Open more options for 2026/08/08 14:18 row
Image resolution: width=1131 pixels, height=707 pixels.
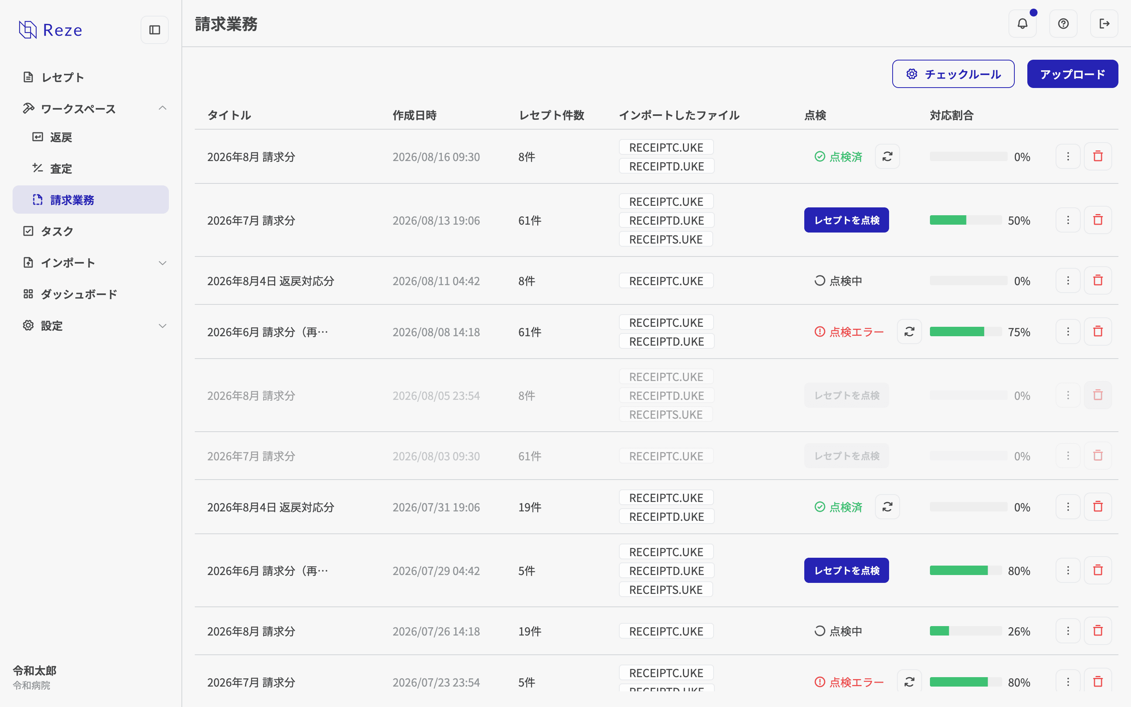click(1068, 332)
